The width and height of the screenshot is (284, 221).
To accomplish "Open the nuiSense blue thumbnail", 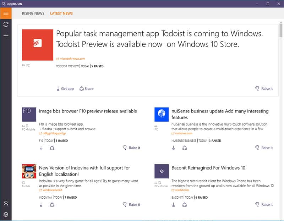I will point(162,114).
